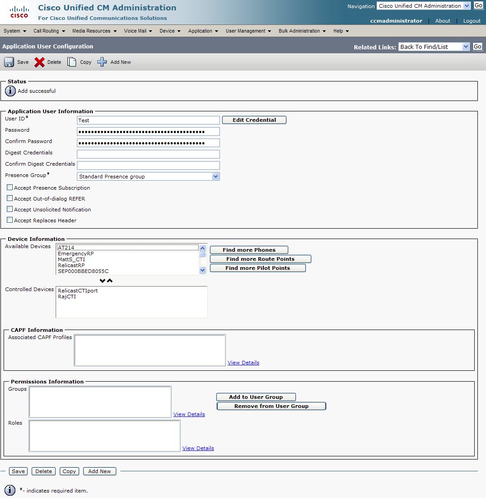Click the info icon next to required item note
This screenshot has height=498, width=486.
tap(10, 490)
